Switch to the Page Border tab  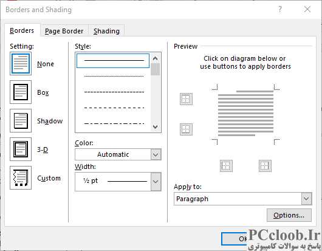tap(64, 31)
